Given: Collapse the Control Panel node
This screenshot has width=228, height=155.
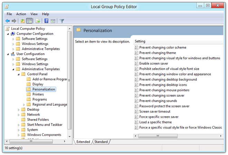Looking at the screenshot, I should point(19,74).
